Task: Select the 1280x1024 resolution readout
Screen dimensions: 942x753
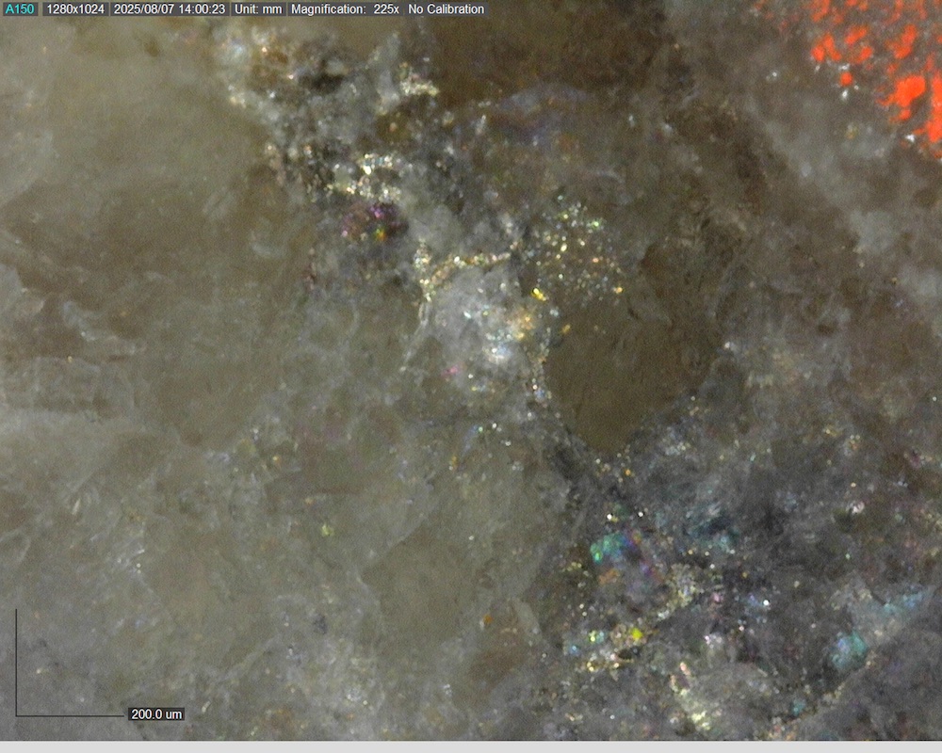Action: pos(75,9)
